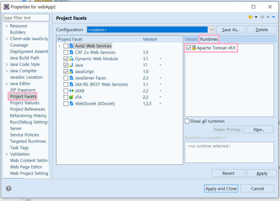
Task: Open the JAX-RS version dropdown
Action: [160, 84]
